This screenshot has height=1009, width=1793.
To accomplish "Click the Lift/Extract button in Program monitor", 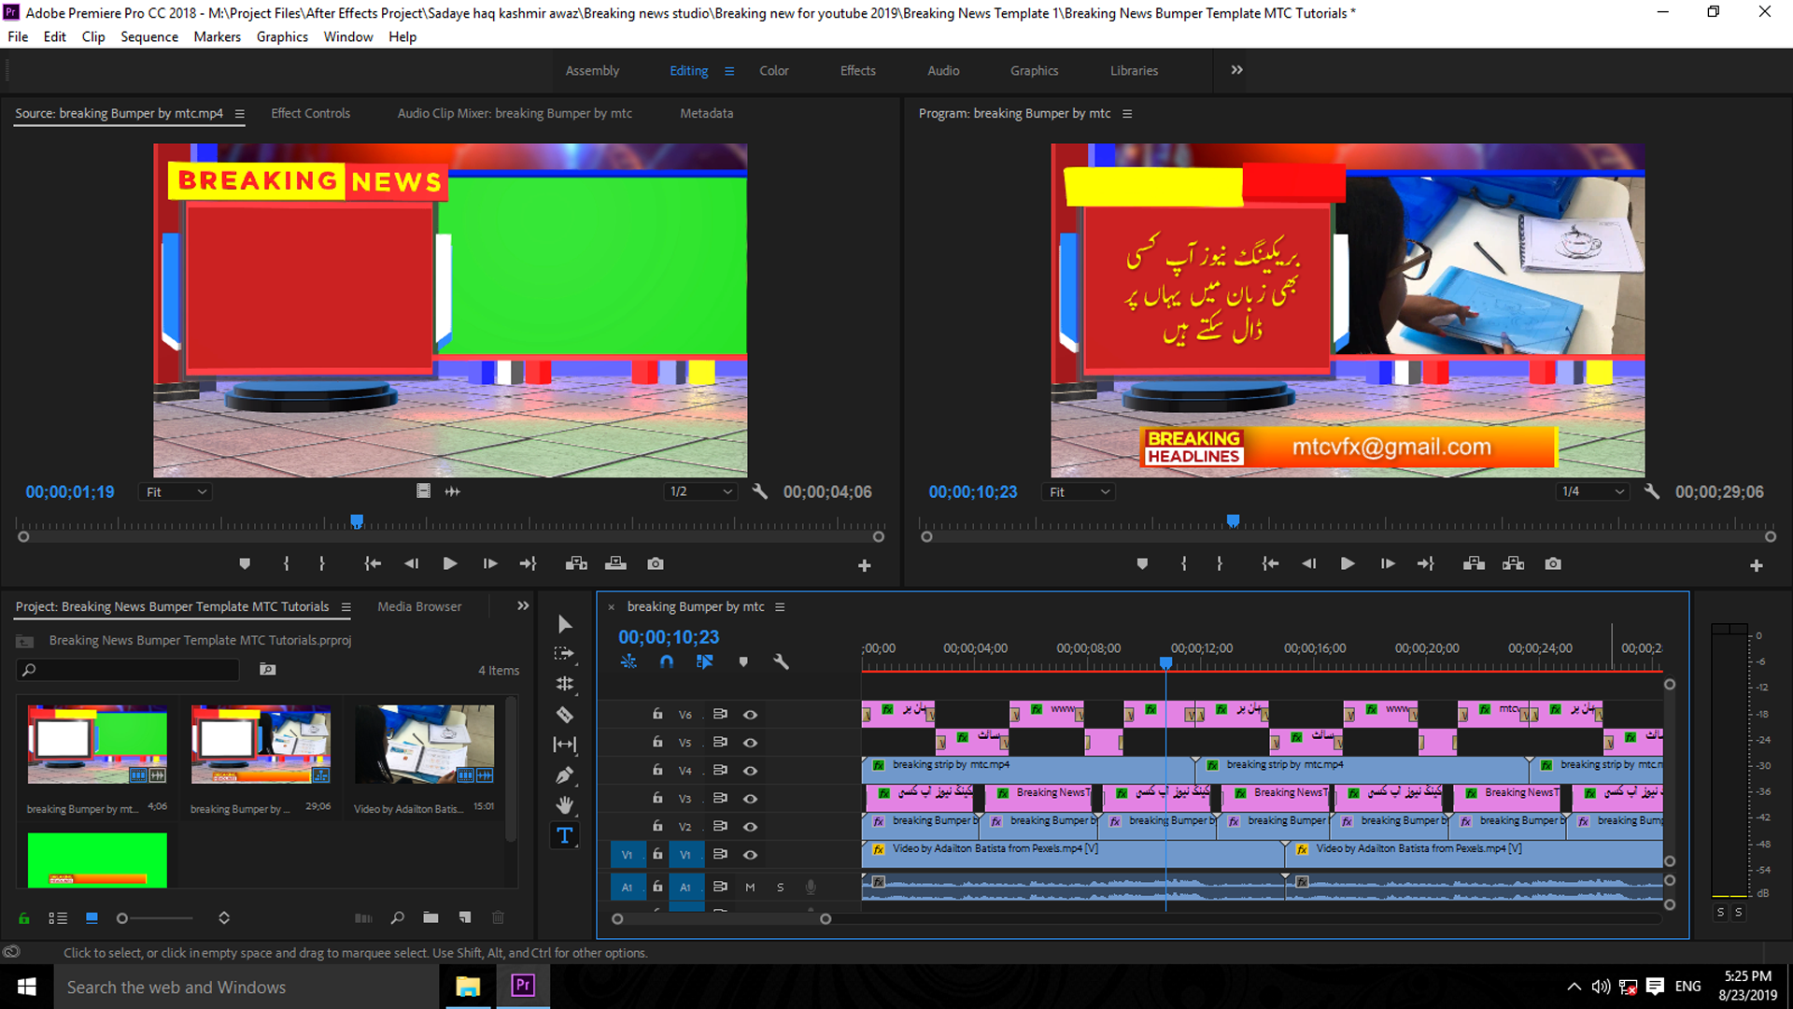I will point(1473,563).
